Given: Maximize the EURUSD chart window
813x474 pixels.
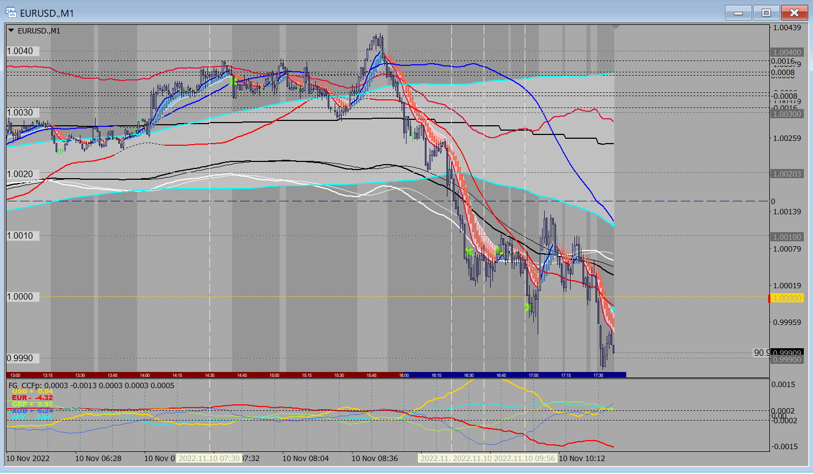Looking at the screenshot, I should click(x=765, y=12).
